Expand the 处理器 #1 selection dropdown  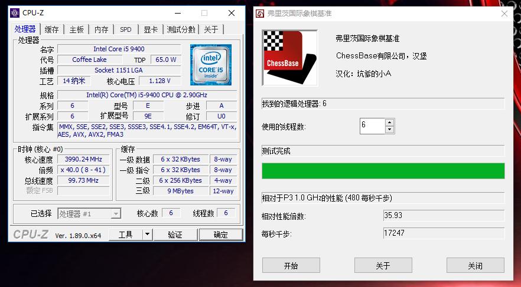(116, 214)
